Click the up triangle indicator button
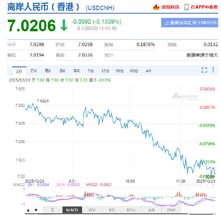221x215 pixels. click(x=29, y=210)
